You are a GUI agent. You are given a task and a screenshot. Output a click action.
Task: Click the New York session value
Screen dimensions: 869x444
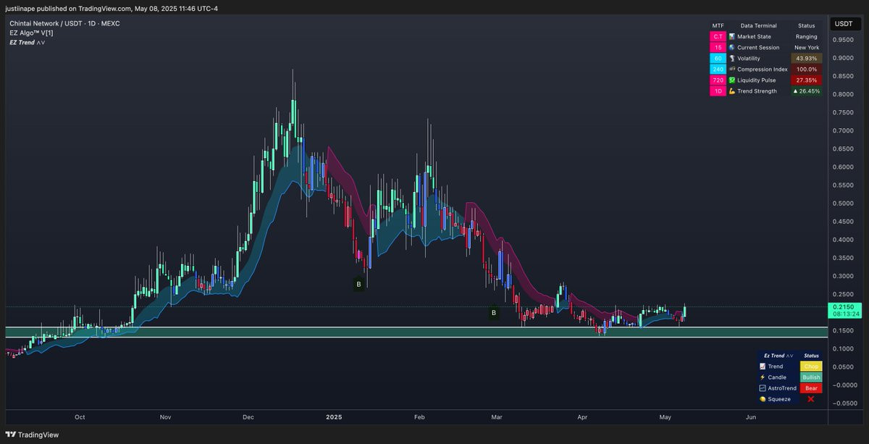pos(806,47)
